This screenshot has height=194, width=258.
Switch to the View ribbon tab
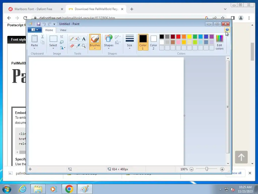63,30
